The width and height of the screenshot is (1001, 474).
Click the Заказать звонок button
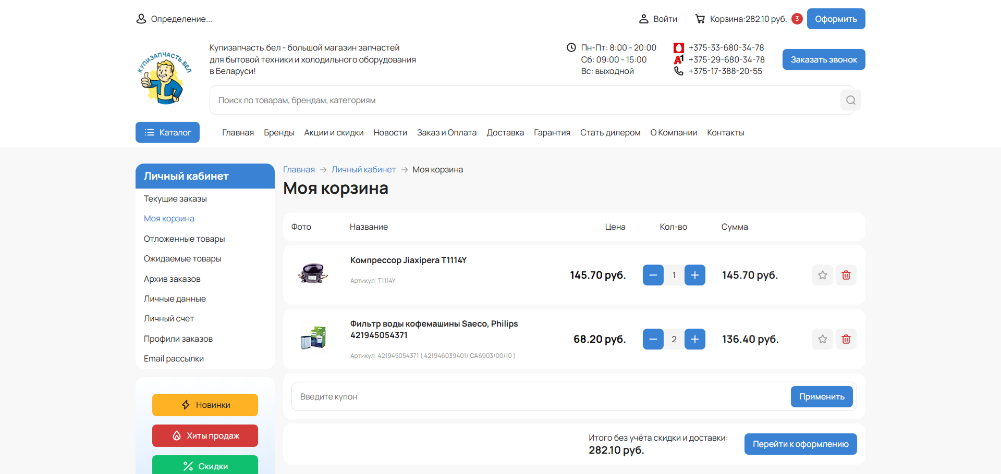pyautogui.click(x=824, y=59)
